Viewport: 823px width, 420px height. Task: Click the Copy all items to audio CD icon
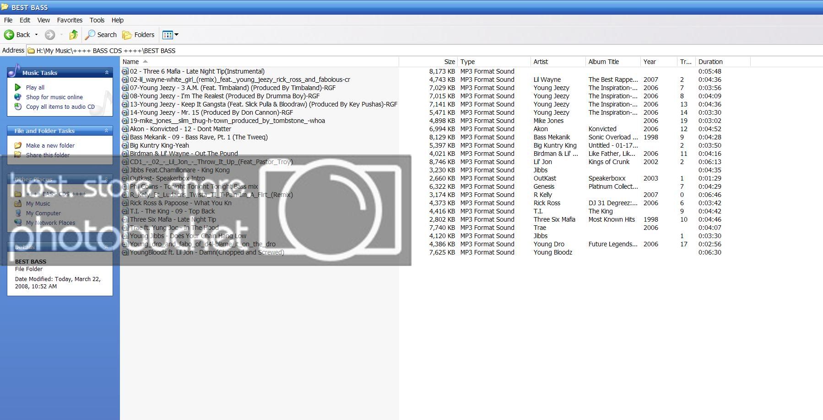tap(18, 106)
